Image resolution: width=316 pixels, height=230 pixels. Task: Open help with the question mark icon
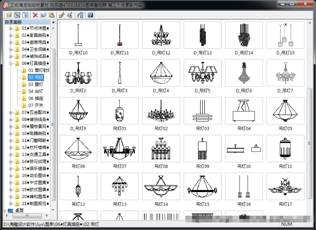tap(90, 15)
